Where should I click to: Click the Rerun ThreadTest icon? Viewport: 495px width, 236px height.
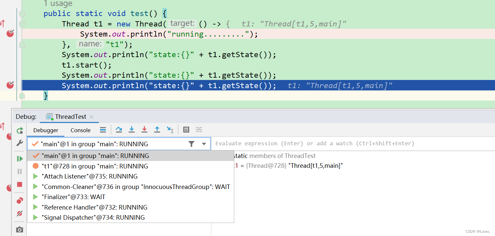[20, 131]
